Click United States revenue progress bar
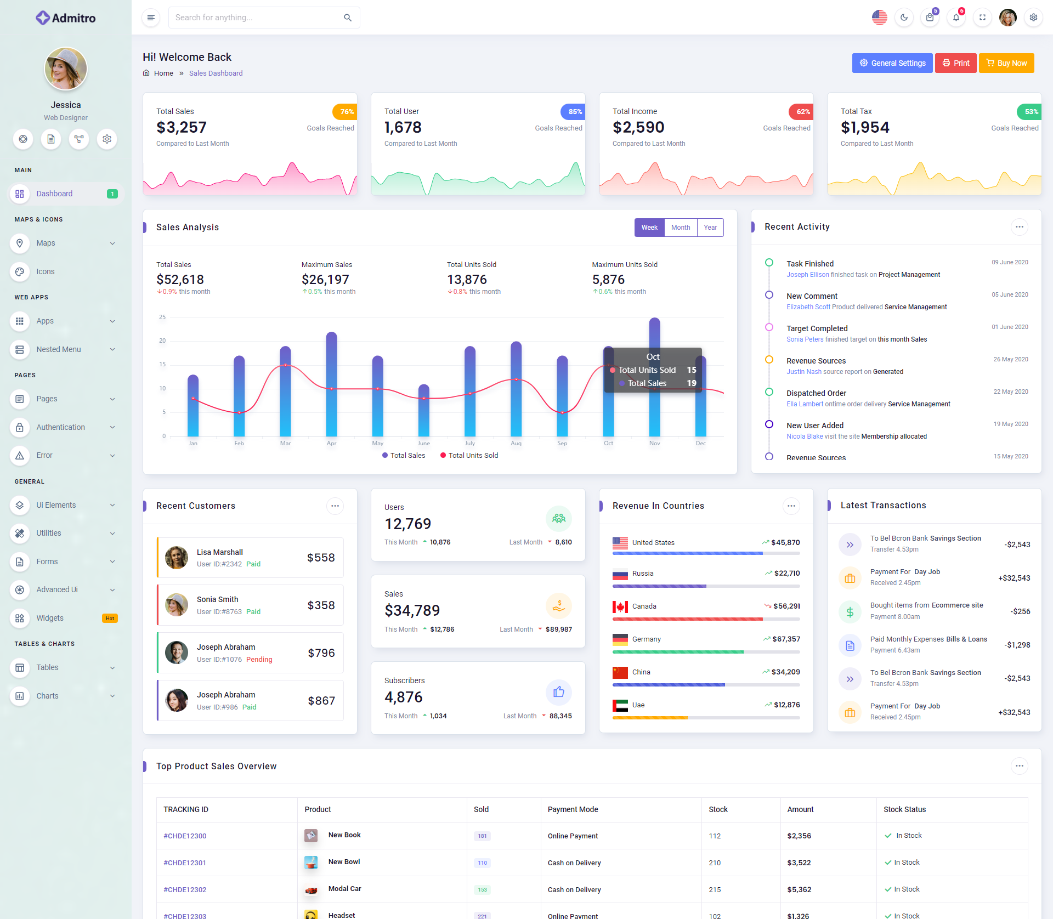 706,554
